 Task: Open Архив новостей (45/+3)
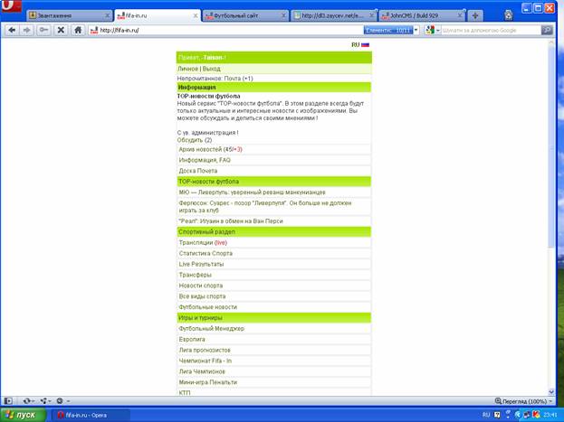(210, 149)
